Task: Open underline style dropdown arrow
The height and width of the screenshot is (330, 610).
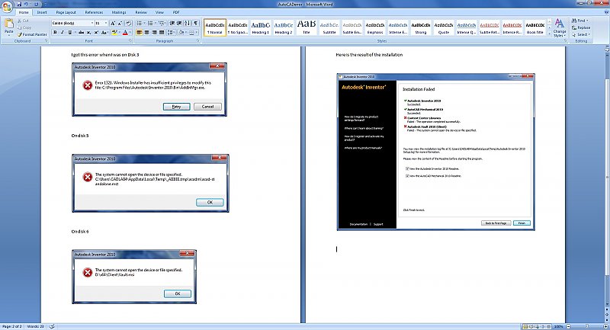Action: [75, 32]
